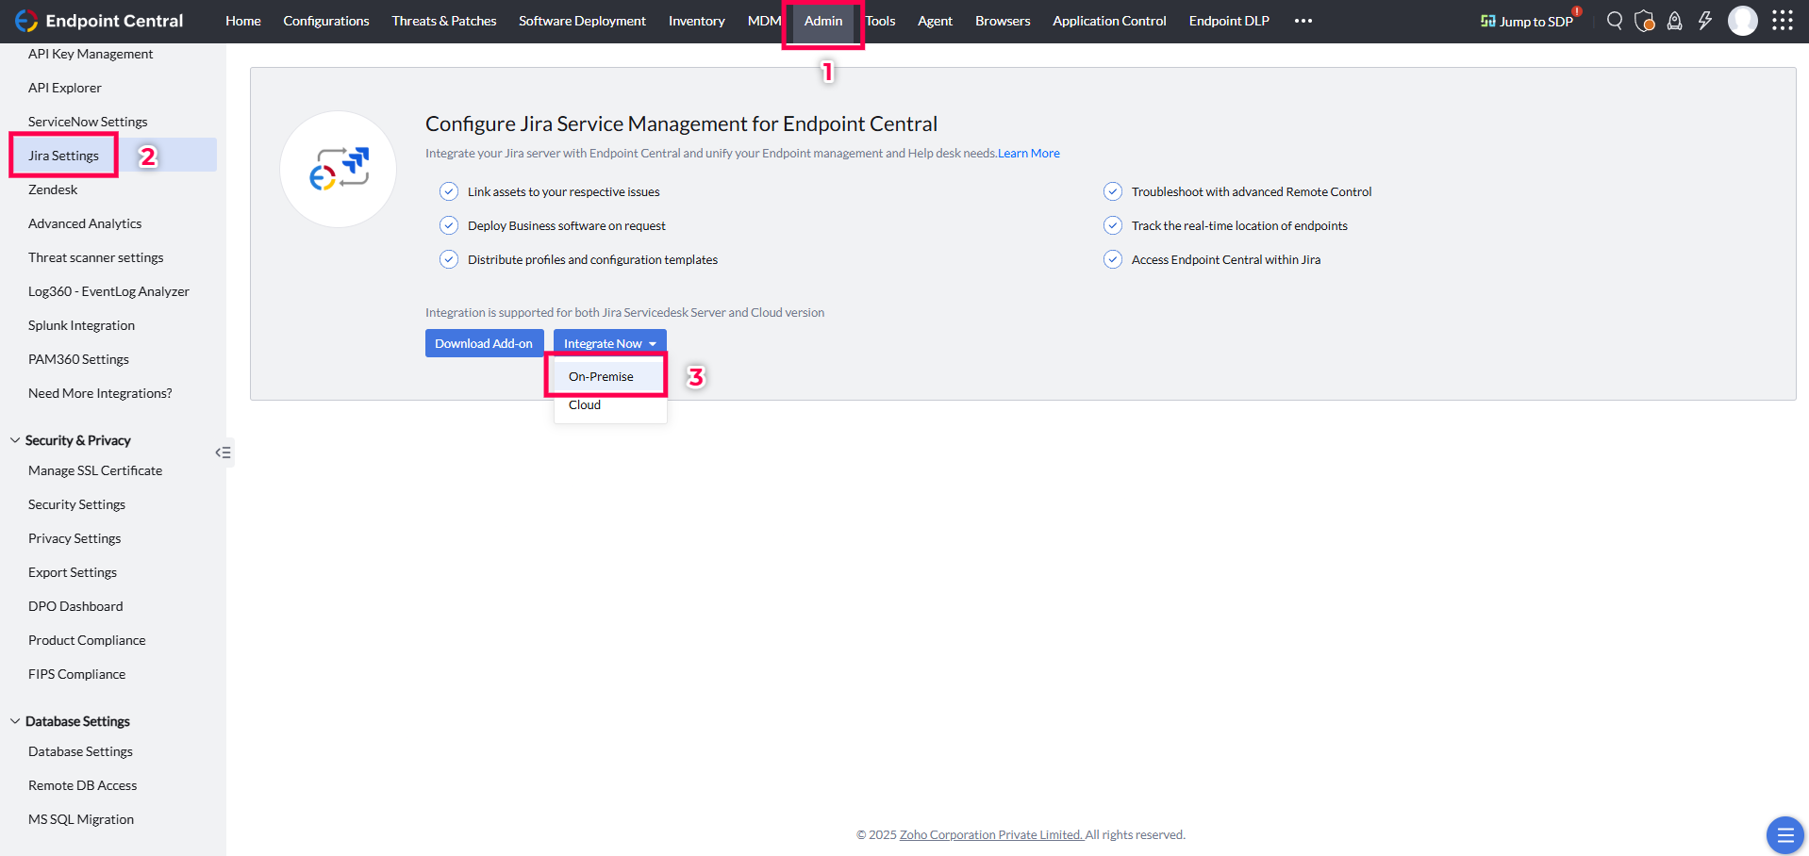Collapse the Database Settings section header chevron
Screen dimensions: 1809x856
[x=15, y=721]
